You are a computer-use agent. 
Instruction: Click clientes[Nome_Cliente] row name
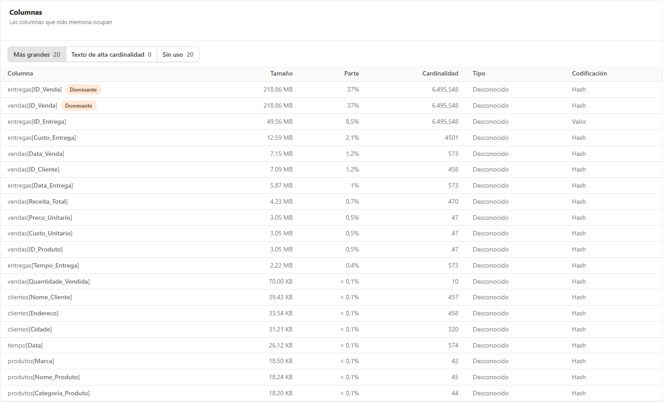[40, 297]
